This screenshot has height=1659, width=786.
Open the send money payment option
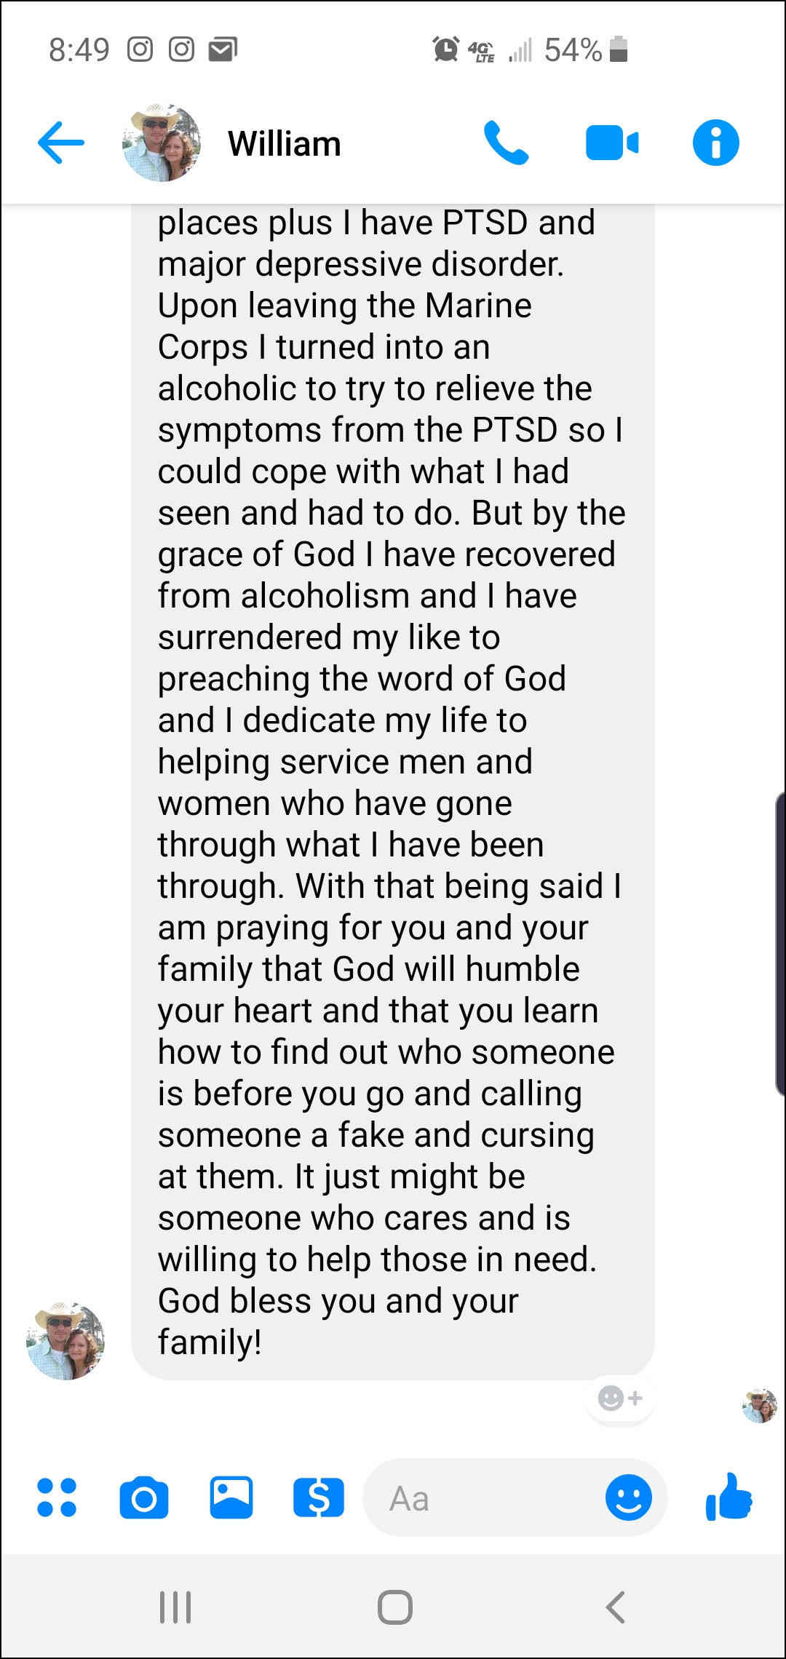coord(319,1497)
